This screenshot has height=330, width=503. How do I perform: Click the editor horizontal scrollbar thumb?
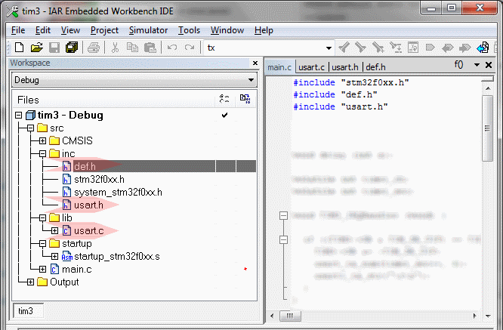pyautogui.click(x=290, y=316)
